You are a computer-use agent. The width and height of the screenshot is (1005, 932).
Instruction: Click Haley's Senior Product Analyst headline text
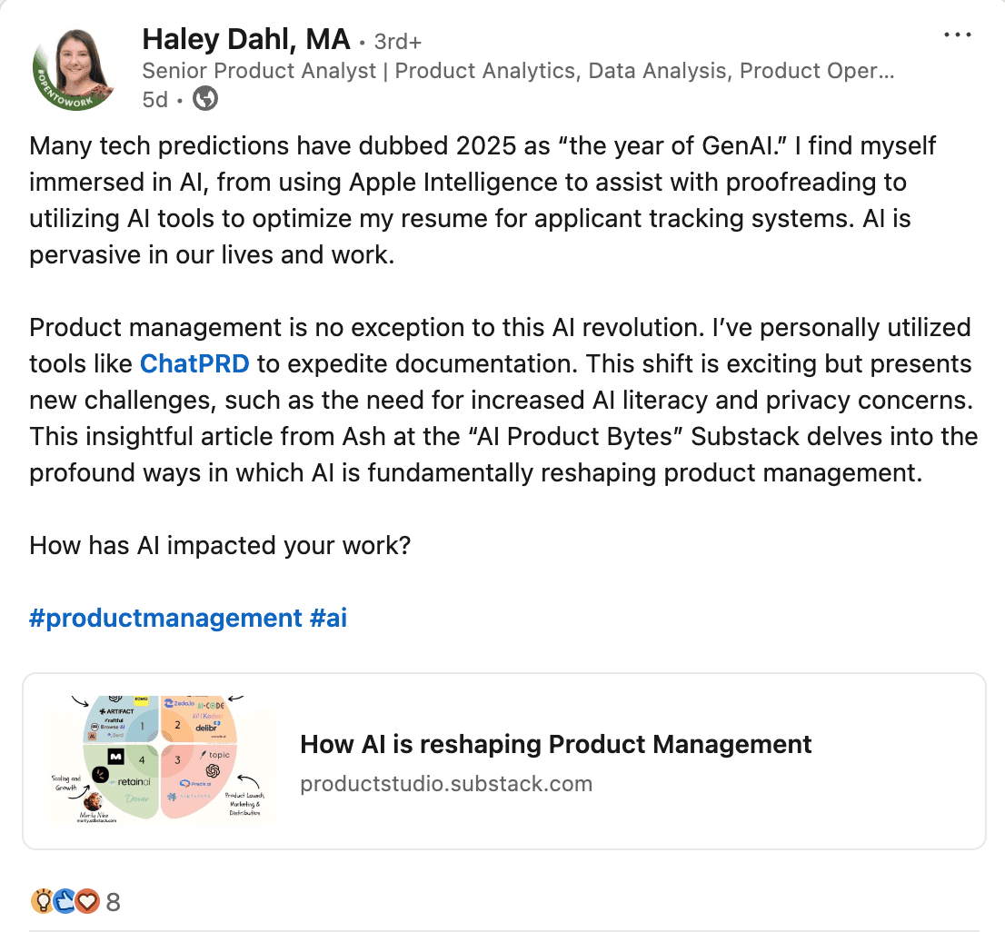click(x=518, y=70)
